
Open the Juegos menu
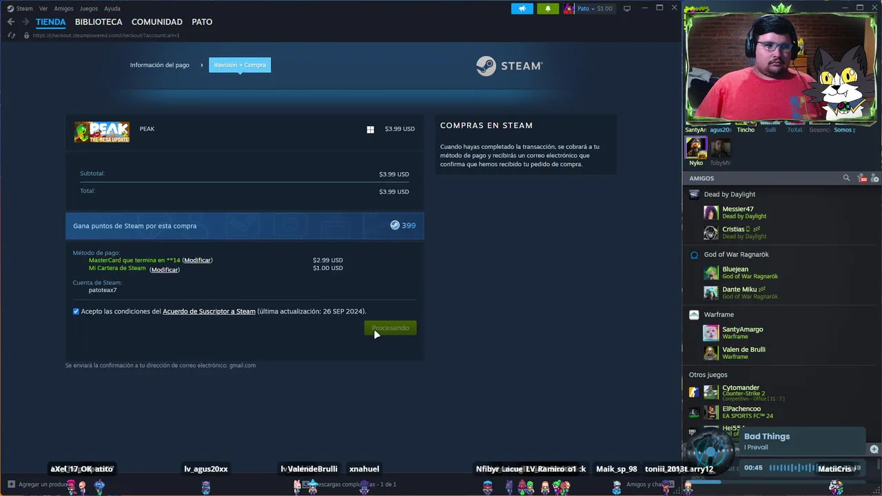[x=88, y=9]
